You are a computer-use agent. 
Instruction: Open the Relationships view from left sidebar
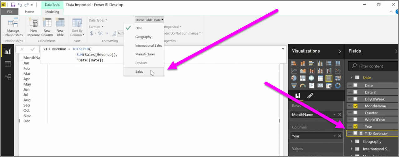(x=8, y=77)
